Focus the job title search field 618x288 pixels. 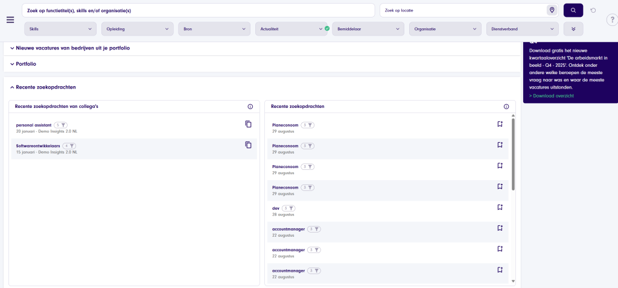[x=199, y=11]
